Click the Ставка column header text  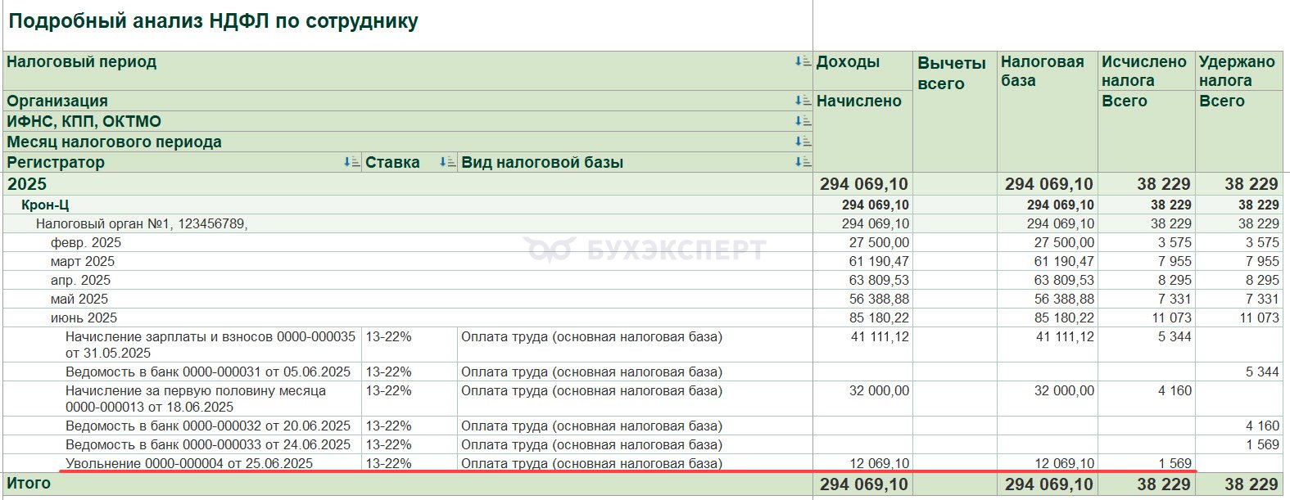pos(392,162)
